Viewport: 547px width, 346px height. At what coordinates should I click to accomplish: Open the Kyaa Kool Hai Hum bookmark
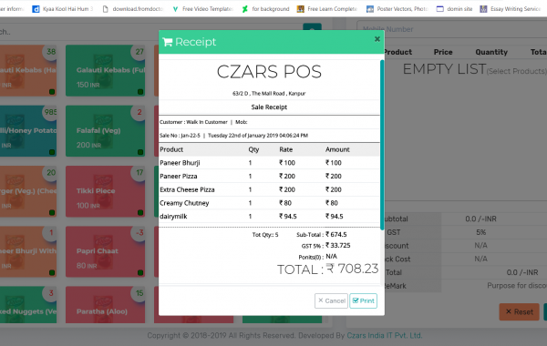click(63, 9)
